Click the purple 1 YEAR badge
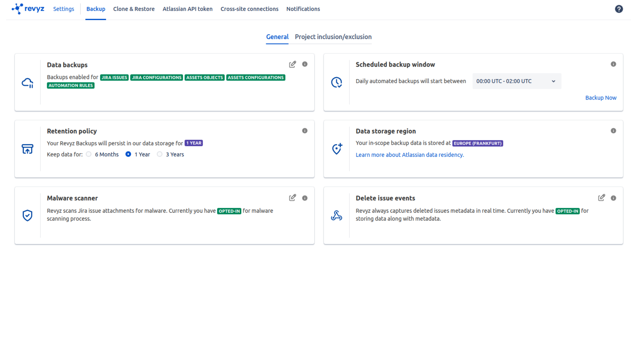 point(194,143)
